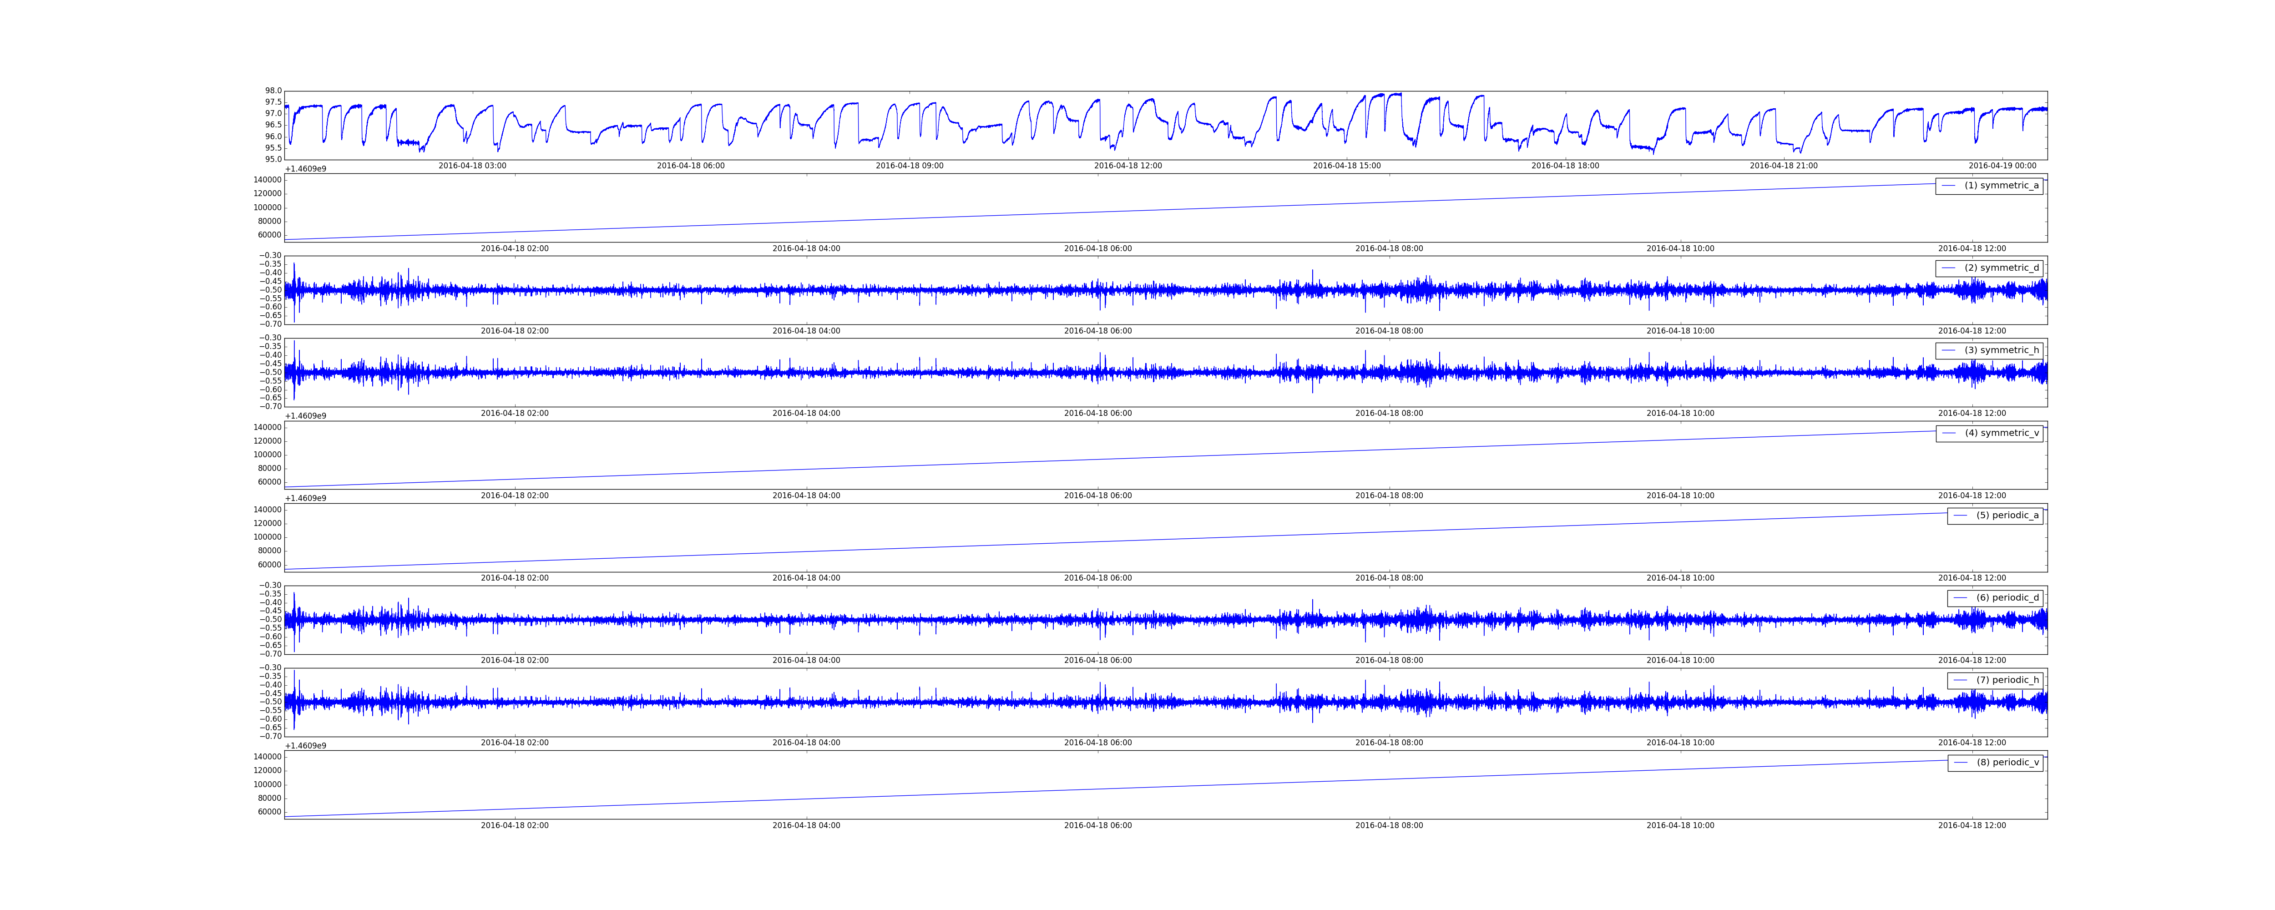Click the (1) symmetric_a legend entry
Viewport: 2275px width, 910px height.
(x=2001, y=186)
